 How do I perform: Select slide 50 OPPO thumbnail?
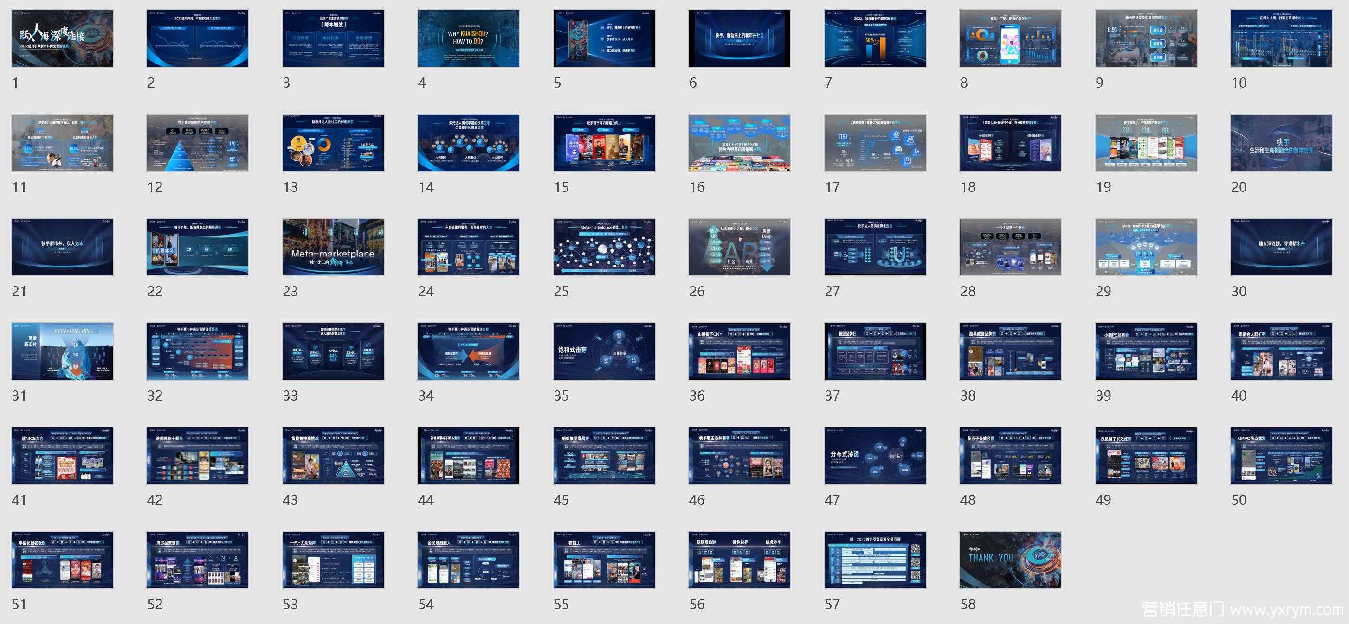pos(1281,456)
